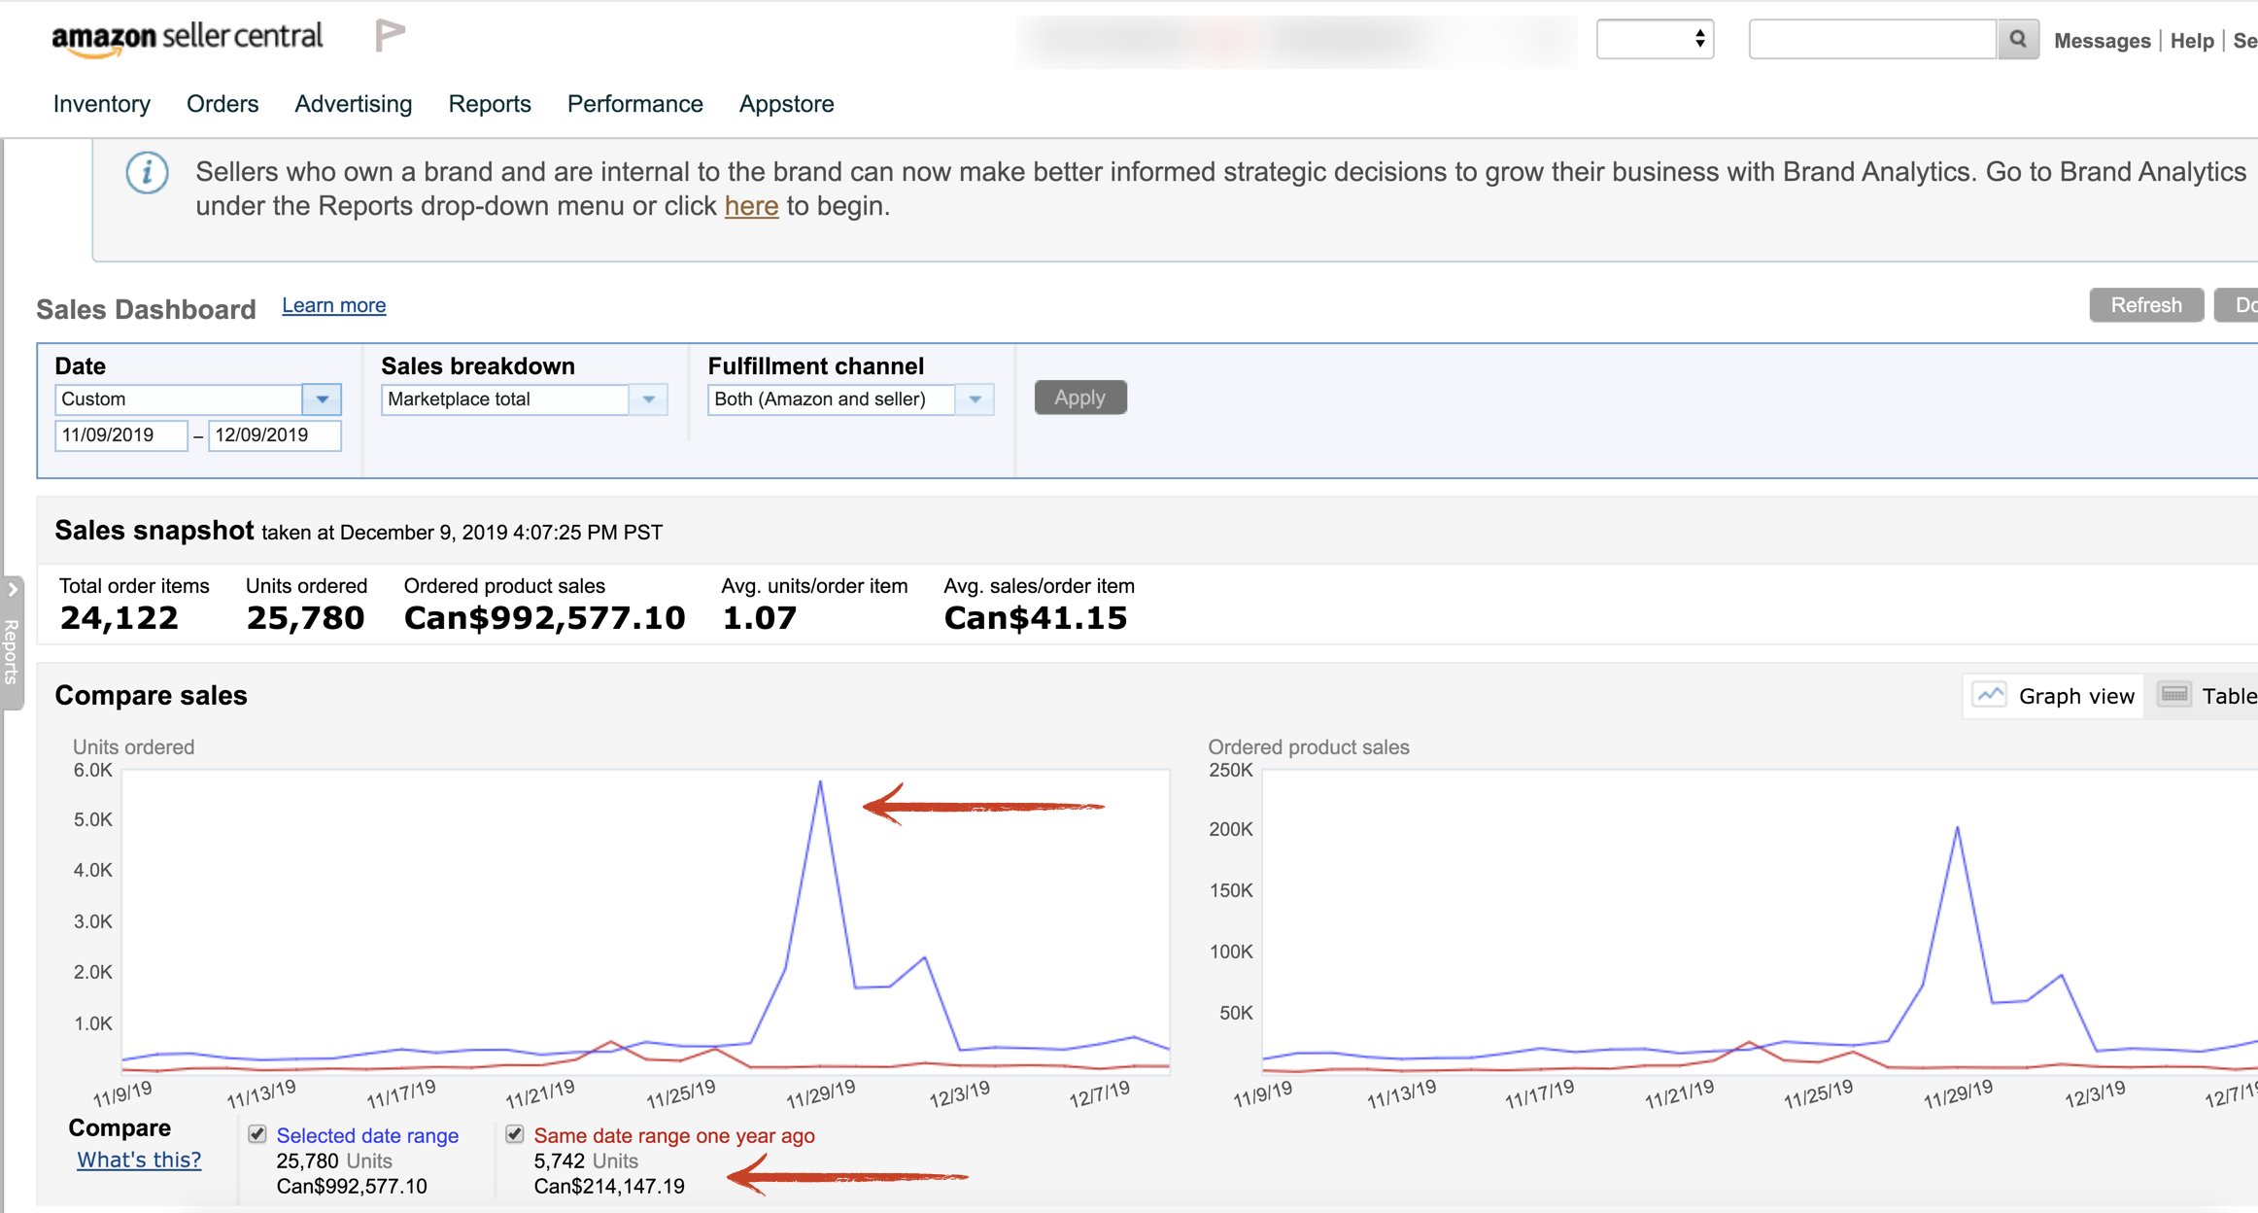Click the 24,122 total order items value
This screenshot has height=1213, width=2258.
(120, 618)
